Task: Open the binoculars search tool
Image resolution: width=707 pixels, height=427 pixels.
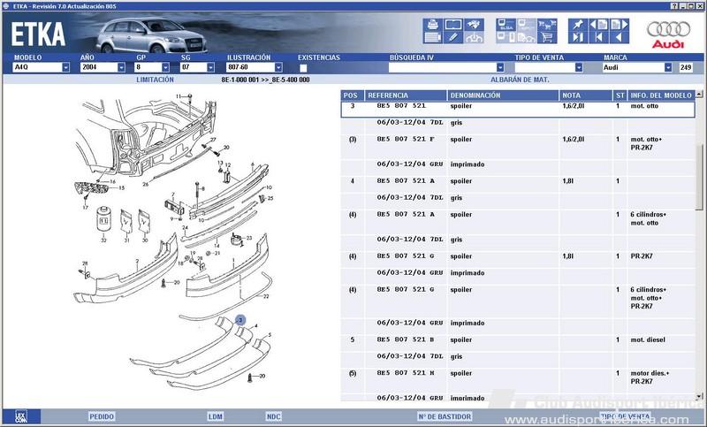Action: pyautogui.click(x=474, y=25)
